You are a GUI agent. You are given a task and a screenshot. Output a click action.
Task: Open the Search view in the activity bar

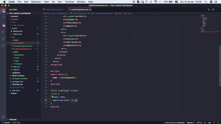3,18
